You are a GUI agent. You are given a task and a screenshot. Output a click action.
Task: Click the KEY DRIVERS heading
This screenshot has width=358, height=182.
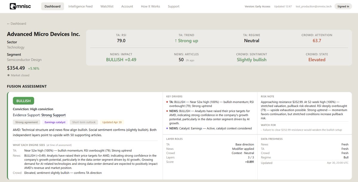click(174, 97)
